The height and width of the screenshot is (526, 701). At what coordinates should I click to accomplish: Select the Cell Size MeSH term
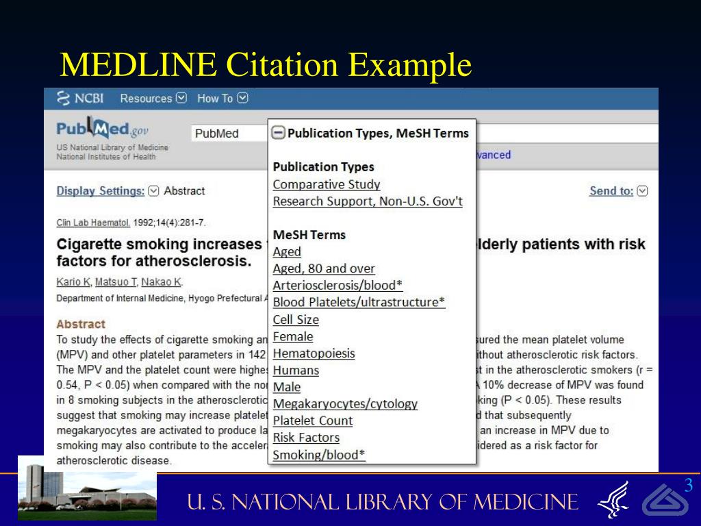point(296,320)
